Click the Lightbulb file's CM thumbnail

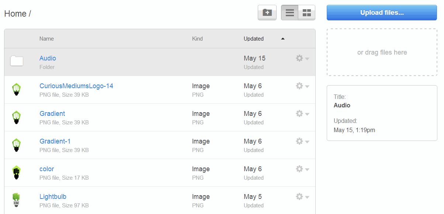pyautogui.click(x=16, y=200)
